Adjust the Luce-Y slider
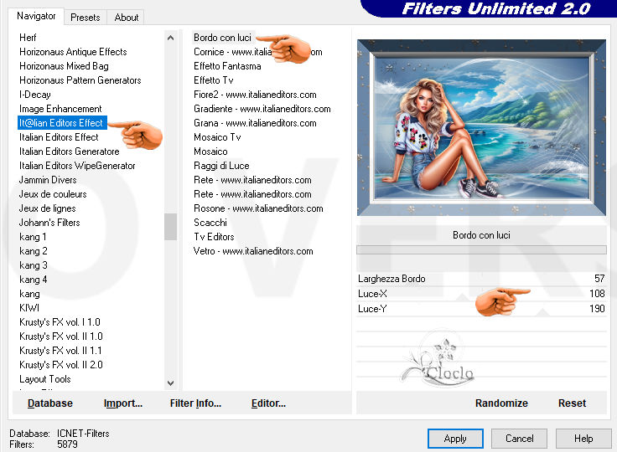 coord(481,309)
